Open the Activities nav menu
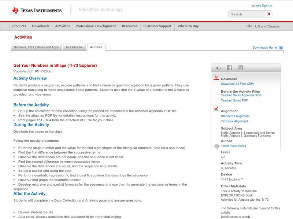 [x=62, y=26]
